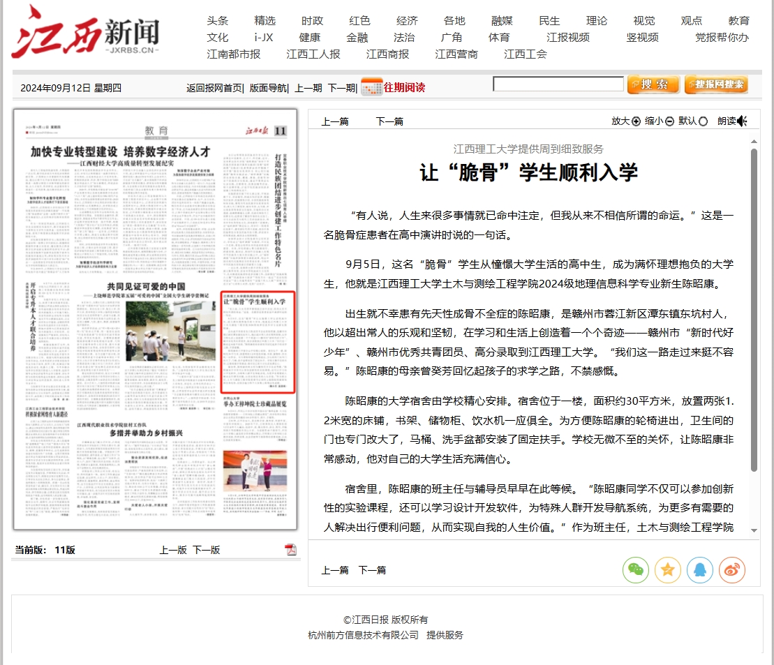
Task: Shrink text with the 缩小 minus button
Action: pos(669,121)
